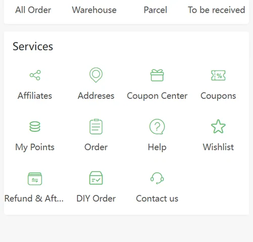The height and width of the screenshot is (242, 253).
Task: Click the Help label
Action: tap(157, 147)
